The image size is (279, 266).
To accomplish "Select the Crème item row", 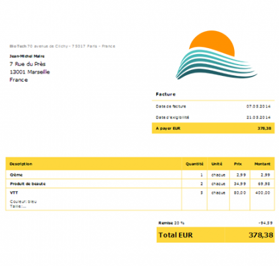I will click(x=140, y=175).
